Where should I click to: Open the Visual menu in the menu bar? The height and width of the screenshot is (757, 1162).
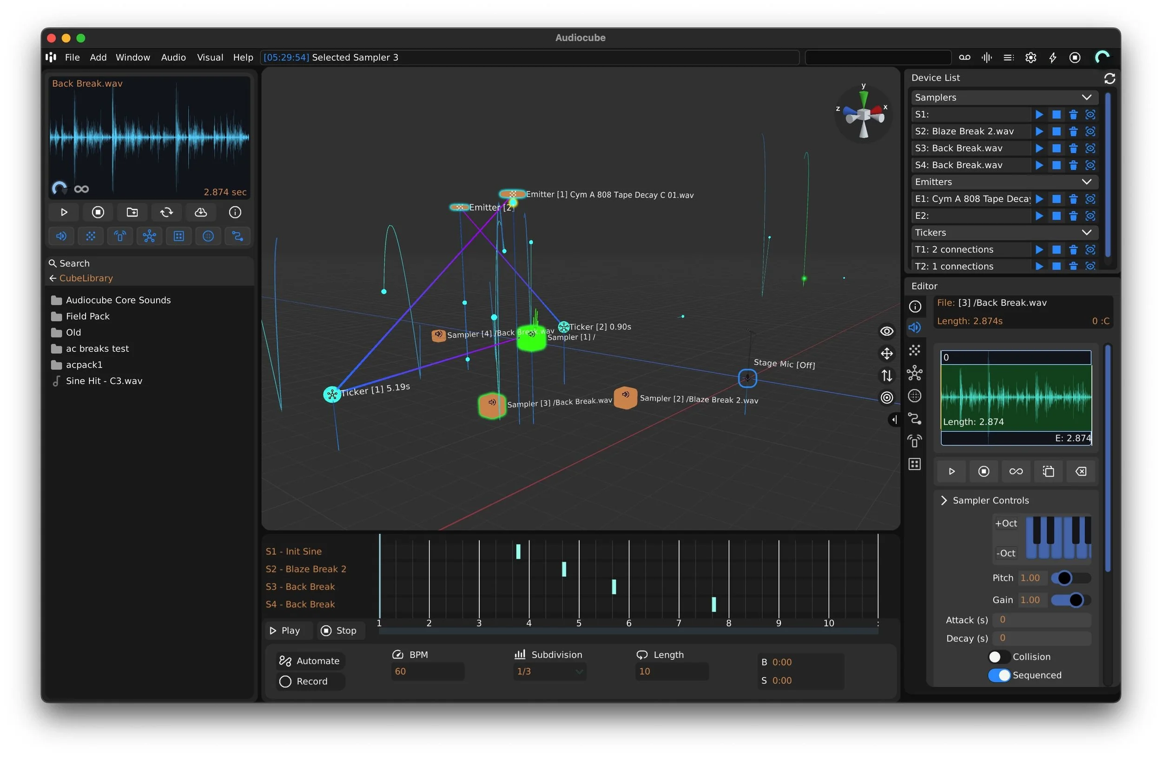(210, 57)
